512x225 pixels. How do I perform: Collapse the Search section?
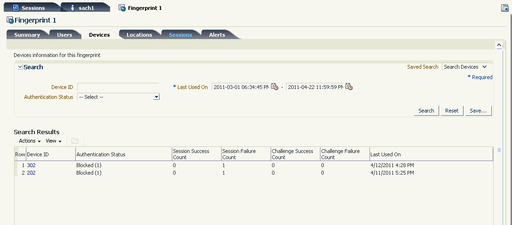(x=20, y=67)
